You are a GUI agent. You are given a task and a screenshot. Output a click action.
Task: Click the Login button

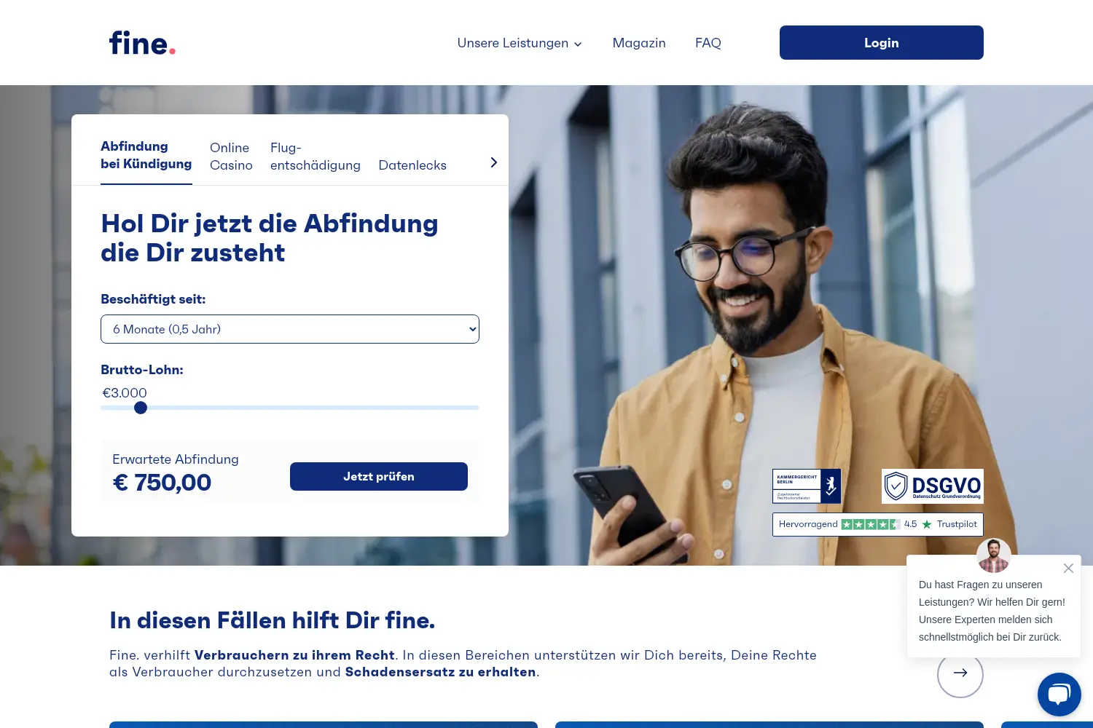click(882, 43)
